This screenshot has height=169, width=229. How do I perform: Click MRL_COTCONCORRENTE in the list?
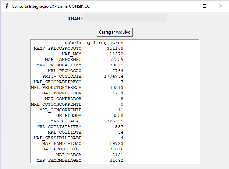(56, 104)
